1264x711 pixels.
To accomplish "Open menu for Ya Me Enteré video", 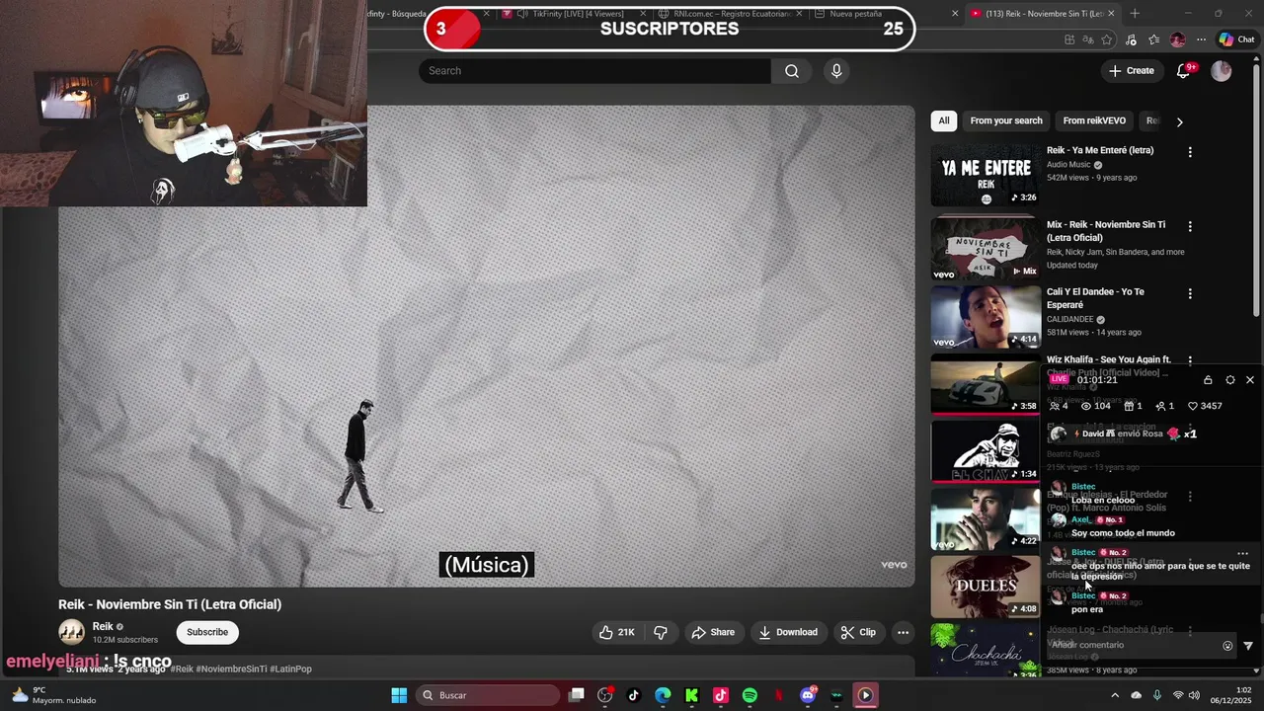I will pos(1190,152).
